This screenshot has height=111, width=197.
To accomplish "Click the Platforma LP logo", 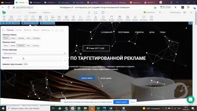I will click(x=4, y=12).
